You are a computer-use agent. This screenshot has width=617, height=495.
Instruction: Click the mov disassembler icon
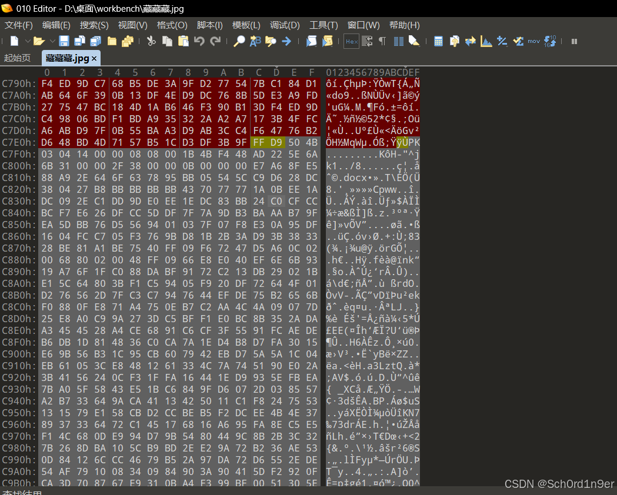coord(533,41)
